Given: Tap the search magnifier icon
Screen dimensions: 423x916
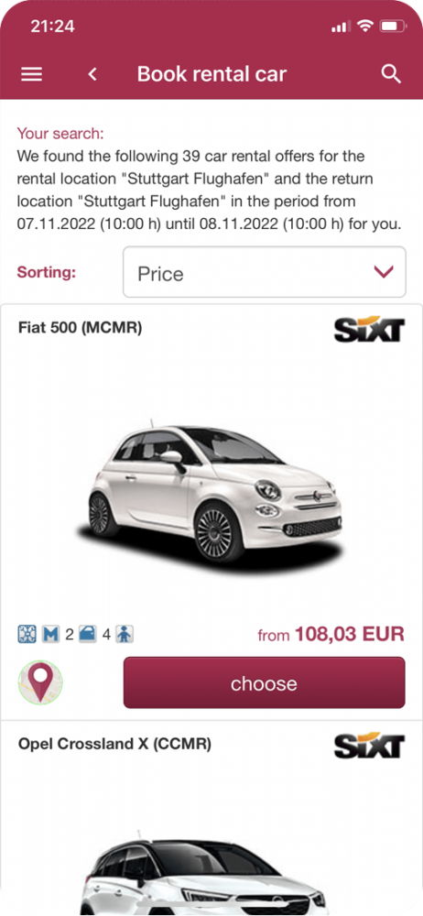Looking at the screenshot, I should [391, 74].
